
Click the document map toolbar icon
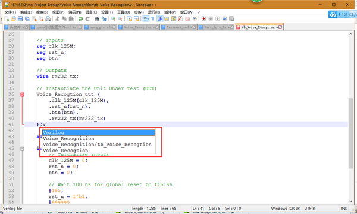(174, 19)
